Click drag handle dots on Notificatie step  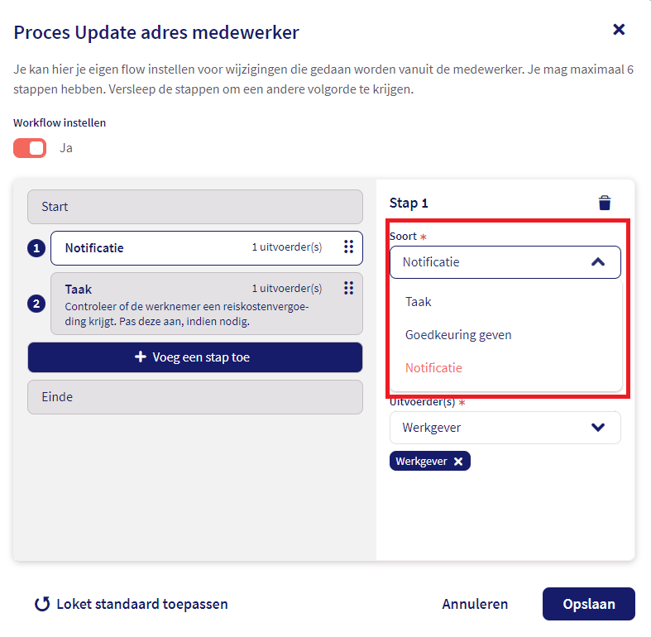point(349,247)
